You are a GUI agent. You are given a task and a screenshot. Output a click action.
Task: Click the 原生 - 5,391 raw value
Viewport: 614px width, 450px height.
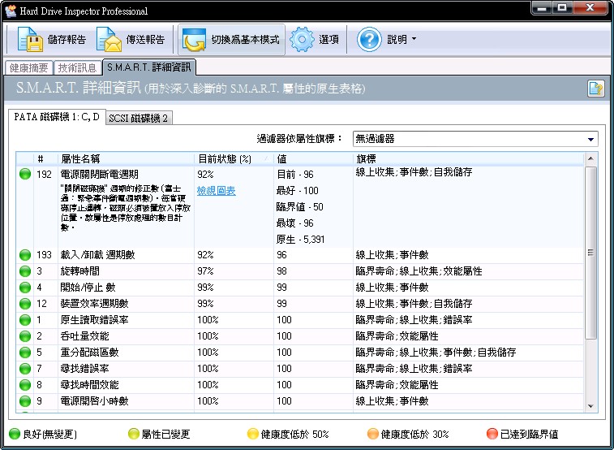[x=300, y=240]
